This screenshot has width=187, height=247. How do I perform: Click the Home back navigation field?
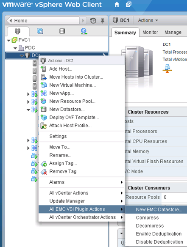pyautogui.click(x=43, y=21)
